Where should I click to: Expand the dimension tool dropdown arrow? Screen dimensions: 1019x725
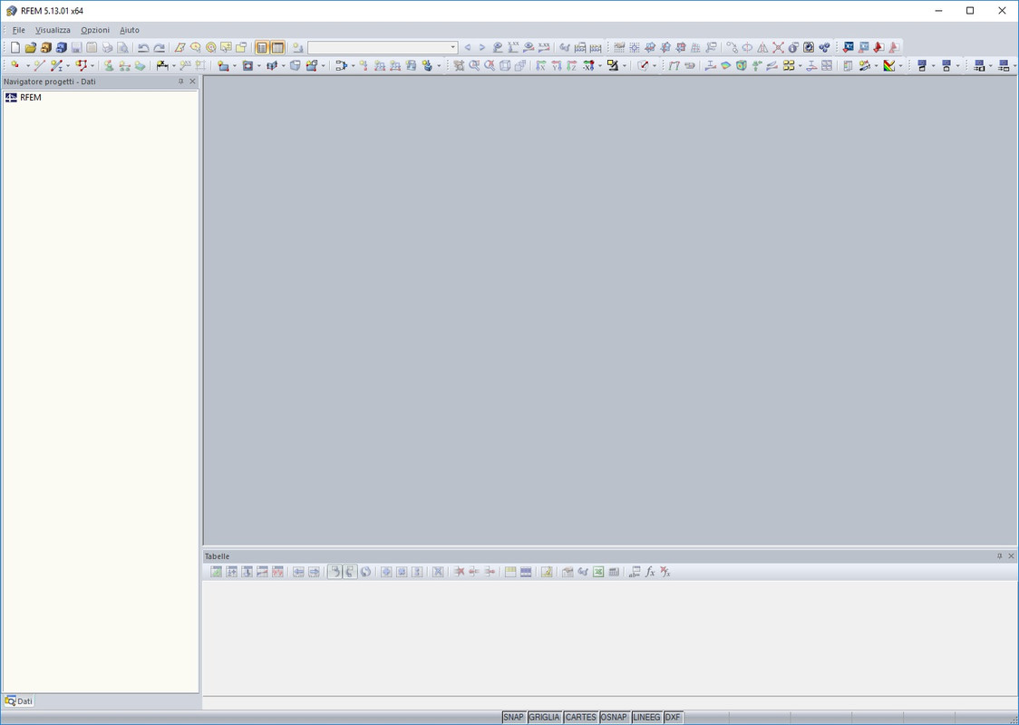click(x=173, y=65)
